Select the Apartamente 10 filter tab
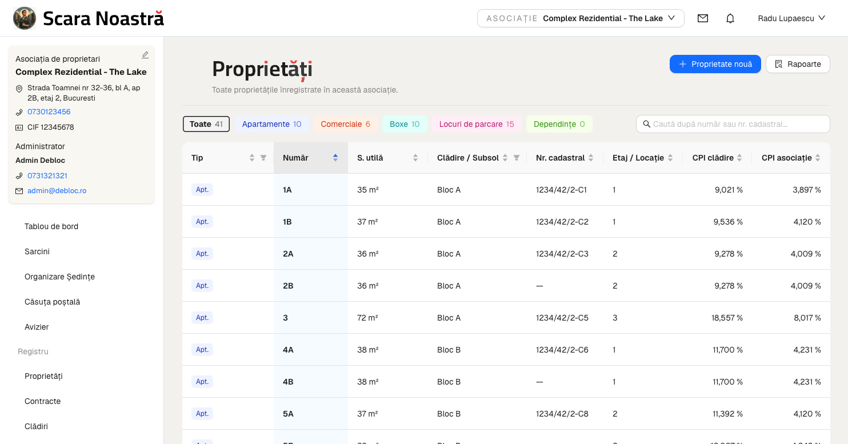Viewport: 848px width, 444px height. click(x=271, y=124)
